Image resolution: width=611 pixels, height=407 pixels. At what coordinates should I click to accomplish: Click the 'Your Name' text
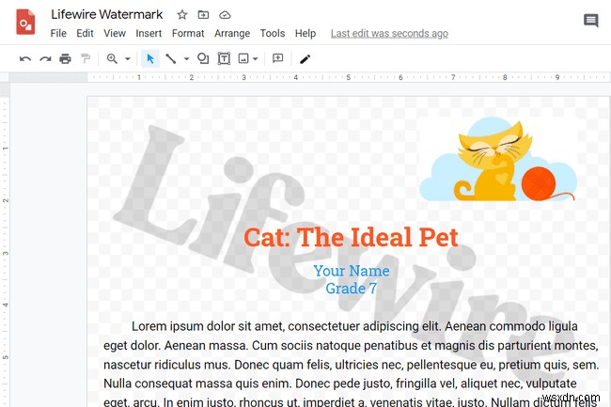352,271
